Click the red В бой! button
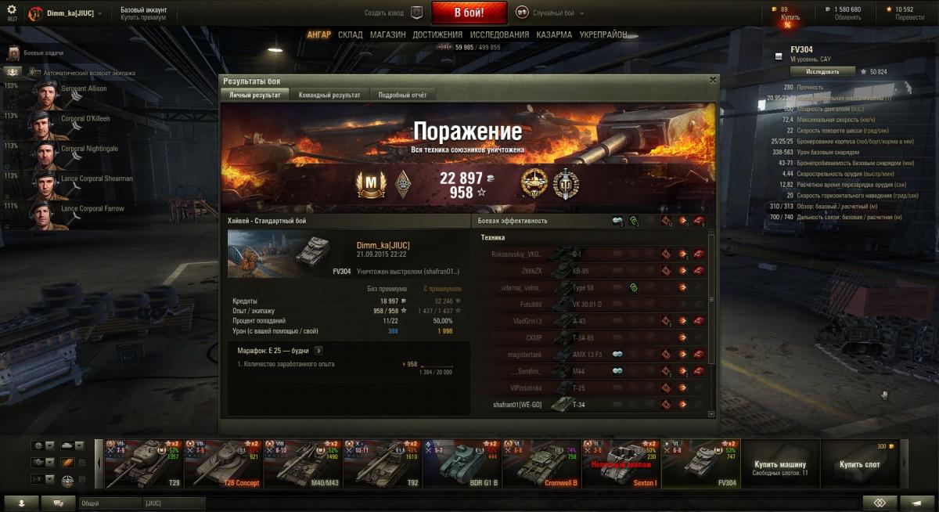The height and width of the screenshot is (512, 939). click(x=469, y=13)
